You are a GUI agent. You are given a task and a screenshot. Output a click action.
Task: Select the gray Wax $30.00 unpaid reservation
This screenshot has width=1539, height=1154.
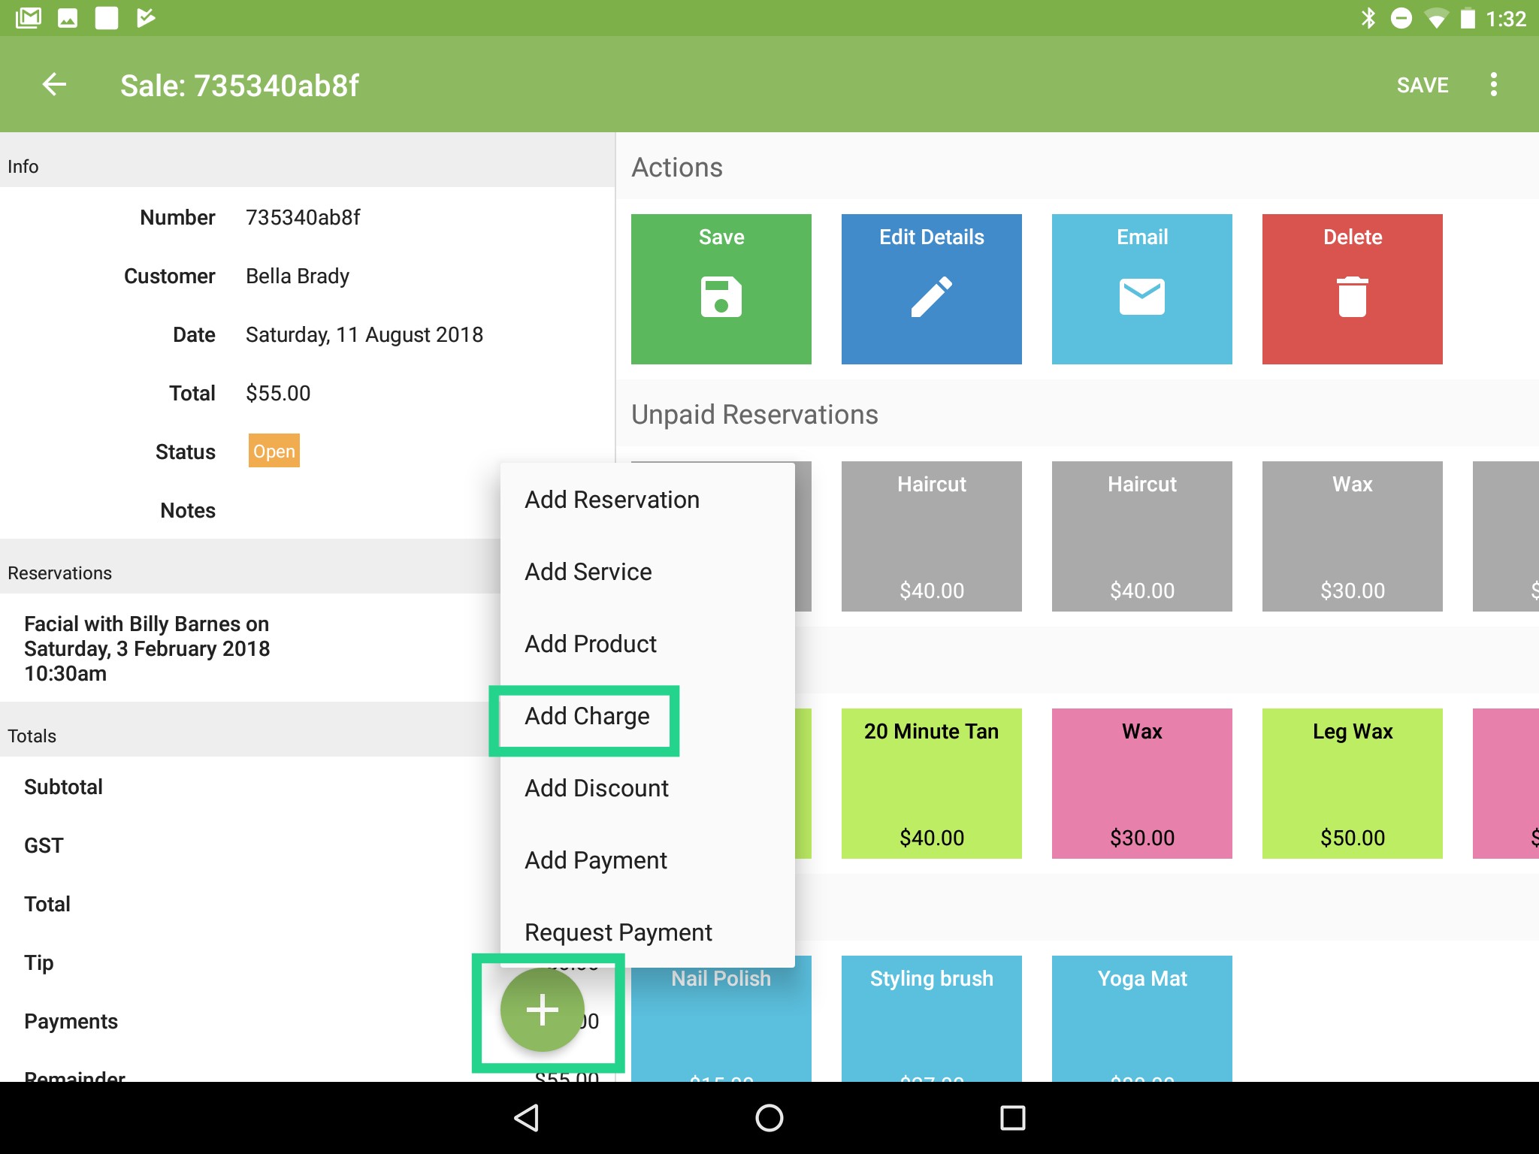coord(1353,536)
